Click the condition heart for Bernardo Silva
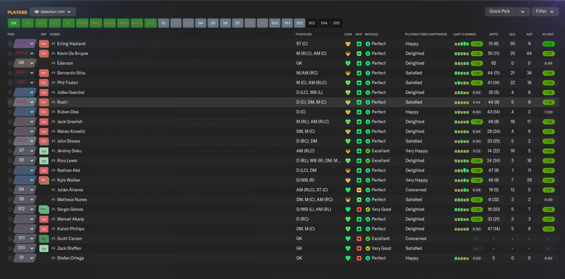The image size is (565, 279). pos(348,73)
